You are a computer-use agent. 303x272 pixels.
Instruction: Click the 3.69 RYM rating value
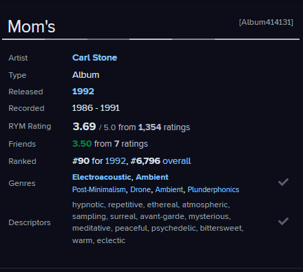coord(84,127)
